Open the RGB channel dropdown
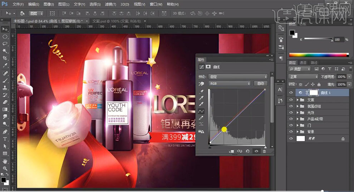This screenshot has height=192, width=354. click(x=230, y=83)
